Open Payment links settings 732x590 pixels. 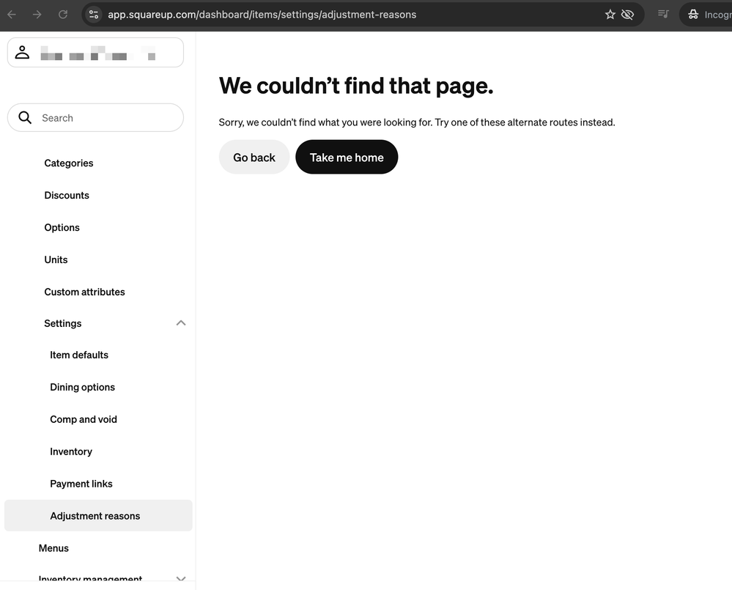tap(81, 484)
